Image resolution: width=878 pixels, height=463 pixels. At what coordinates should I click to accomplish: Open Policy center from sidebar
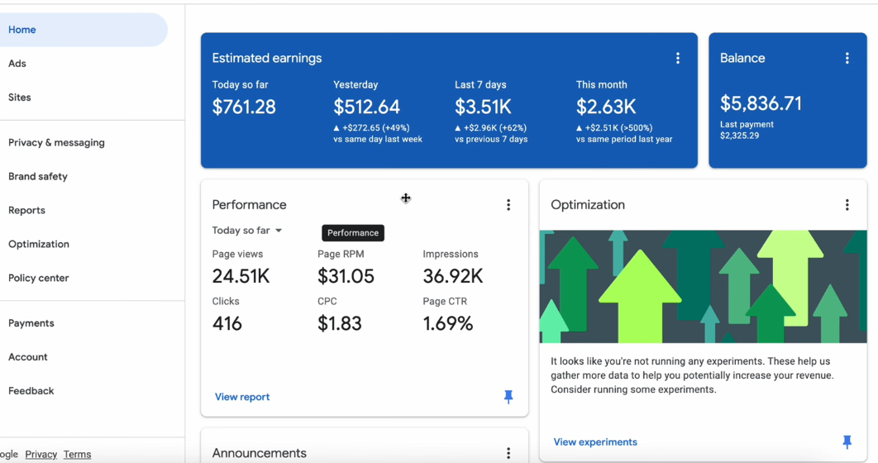tap(39, 279)
